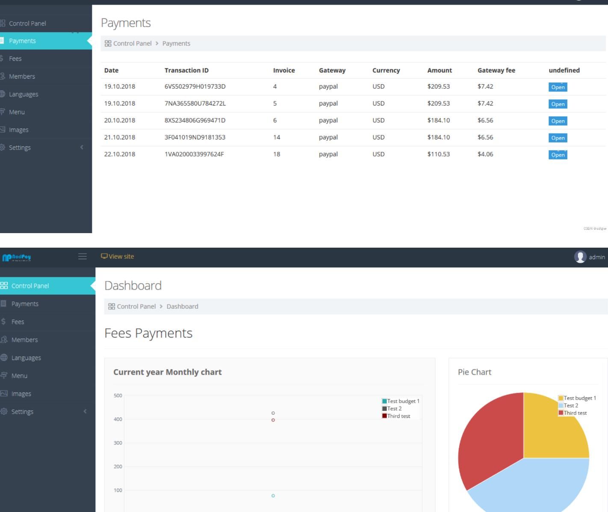Open the admin avatar icon
Image resolution: width=608 pixels, height=512 pixels.
tap(580, 257)
